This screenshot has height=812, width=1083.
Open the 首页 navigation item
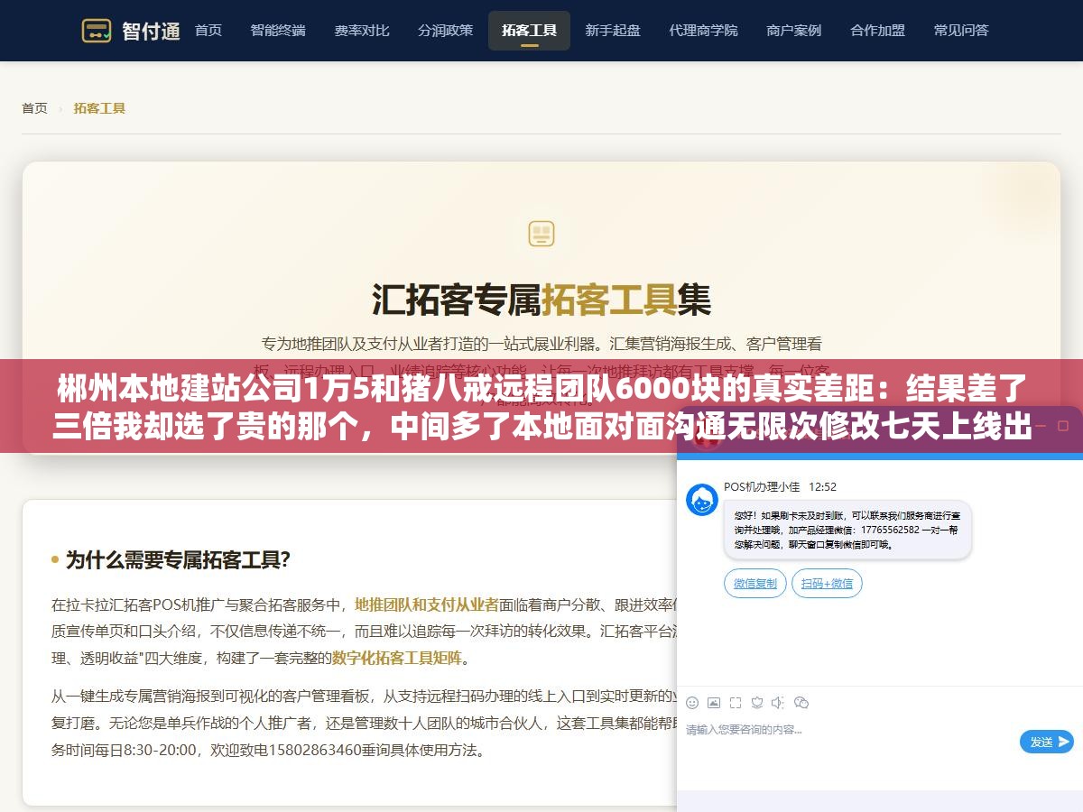click(208, 31)
